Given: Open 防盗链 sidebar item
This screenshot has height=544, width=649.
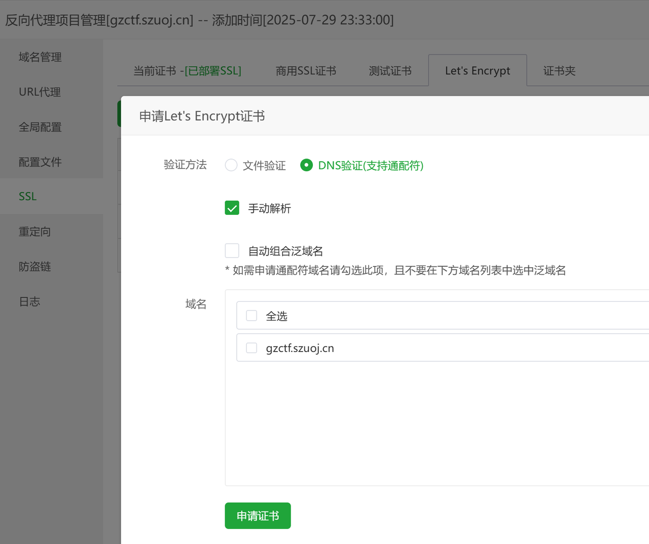Looking at the screenshot, I should pyautogui.click(x=34, y=267).
